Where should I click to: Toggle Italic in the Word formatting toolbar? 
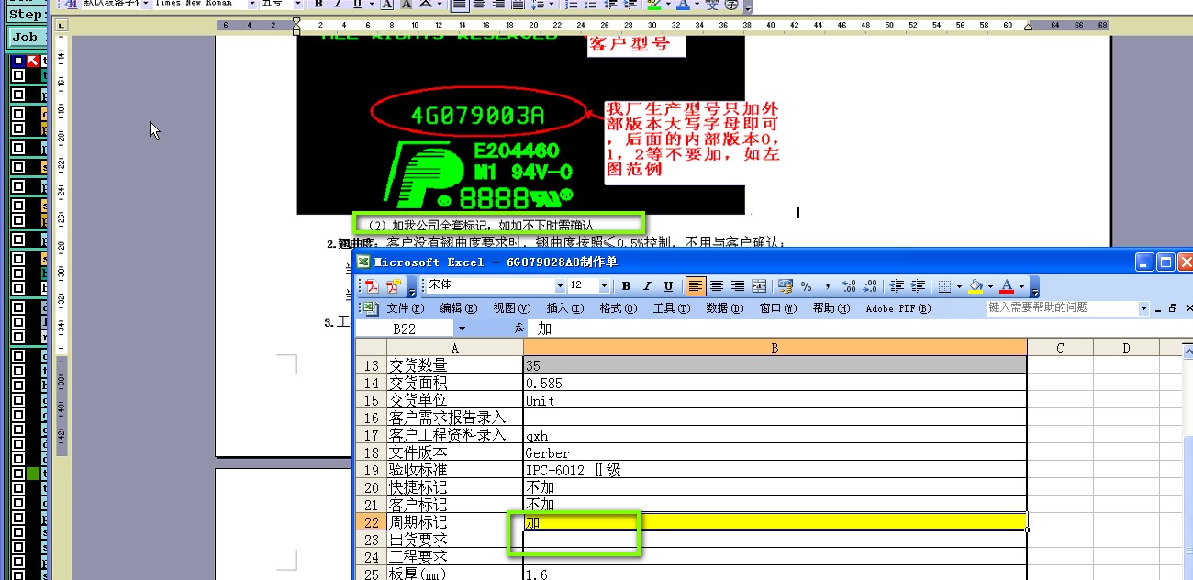(339, 4)
